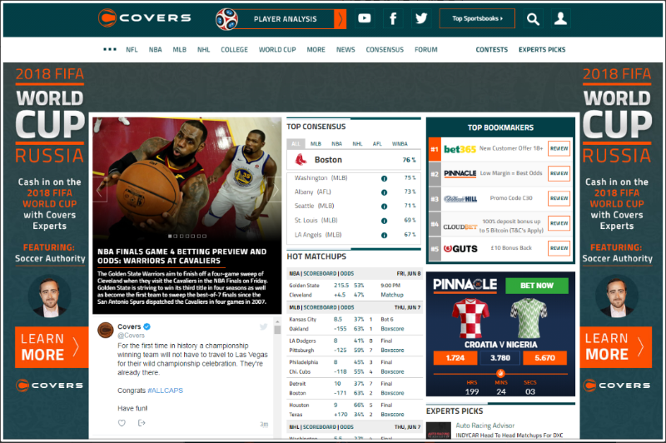The width and height of the screenshot is (666, 443).
Task: Click info icon for LA Angels (MLB)
Action: [x=384, y=236]
